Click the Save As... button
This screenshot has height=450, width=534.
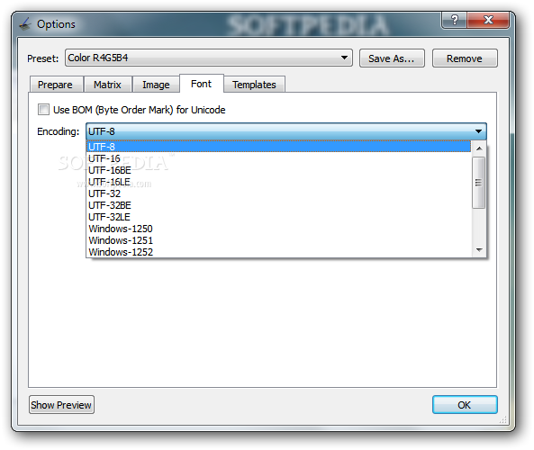click(392, 58)
